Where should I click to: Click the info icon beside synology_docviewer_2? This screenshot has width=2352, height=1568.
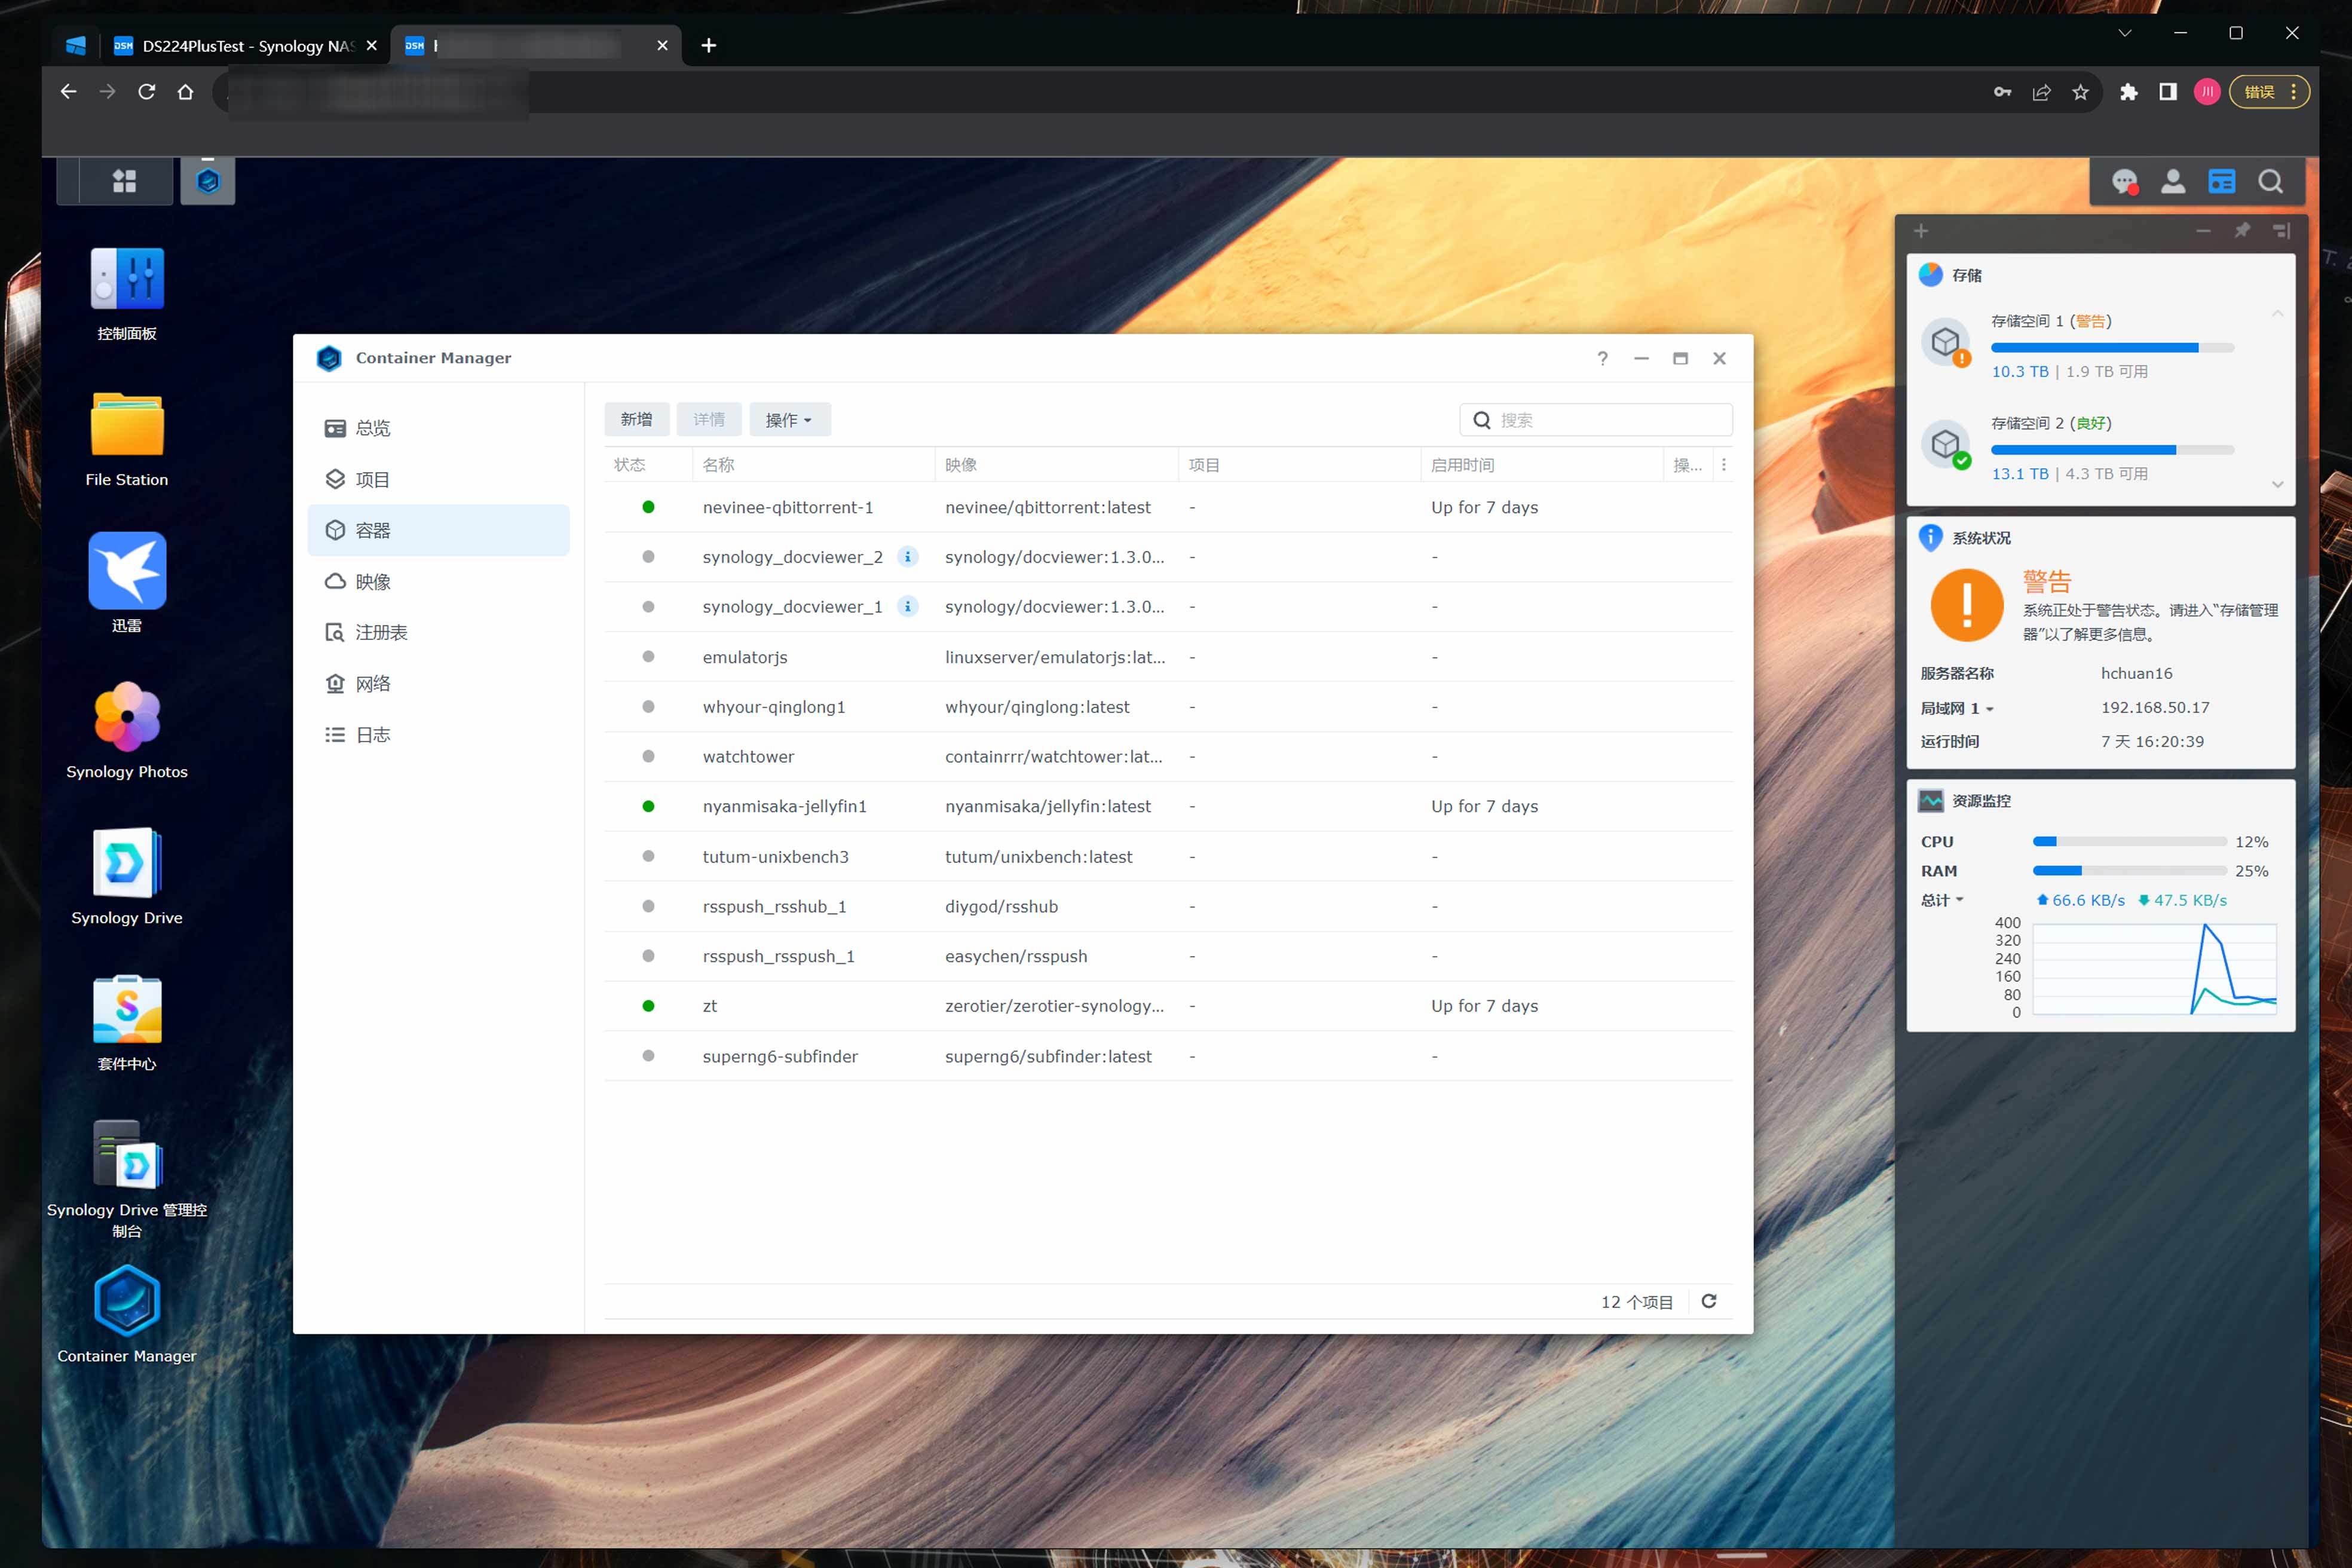tap(907, 557)
